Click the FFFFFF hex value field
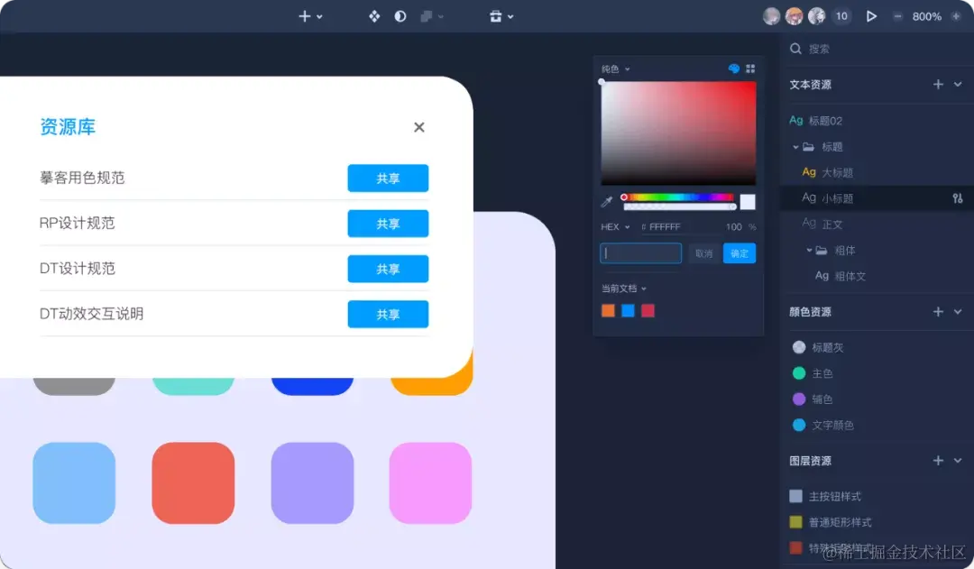 point(665,227)
